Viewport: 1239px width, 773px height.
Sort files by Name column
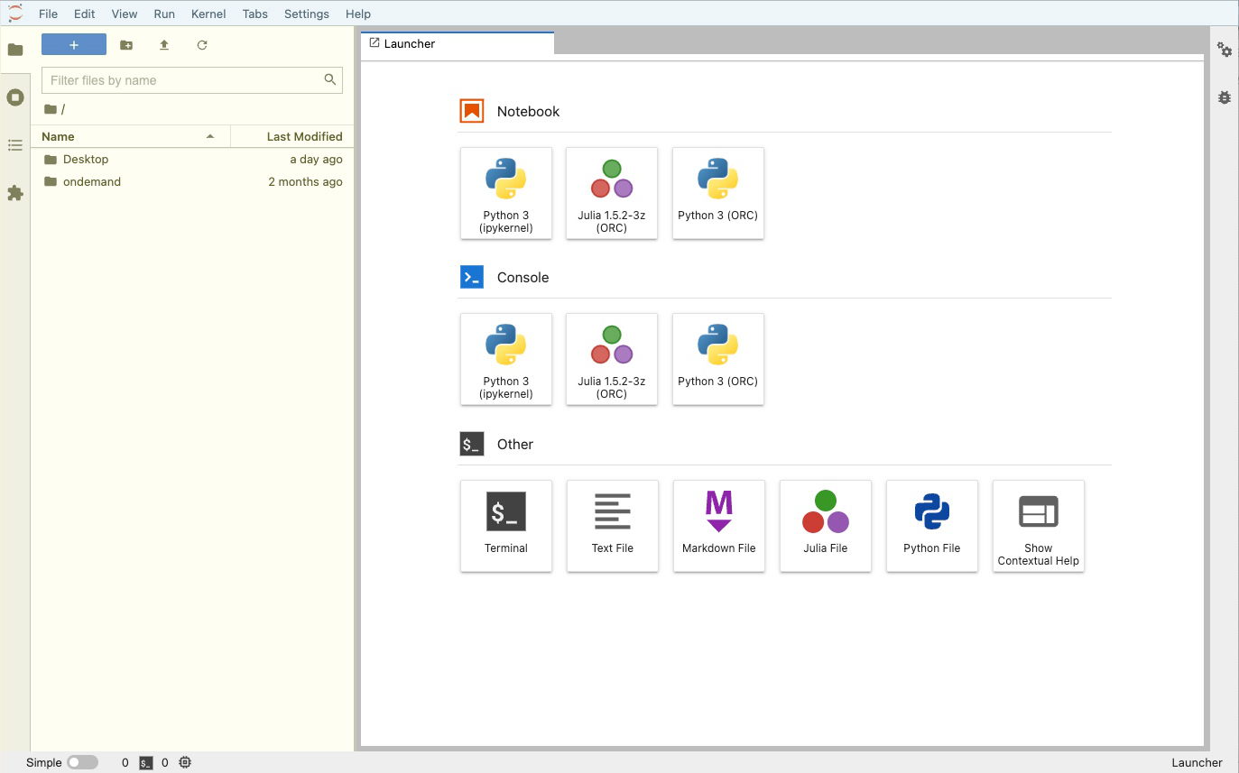pyautogui.click(x=130, y=136)
